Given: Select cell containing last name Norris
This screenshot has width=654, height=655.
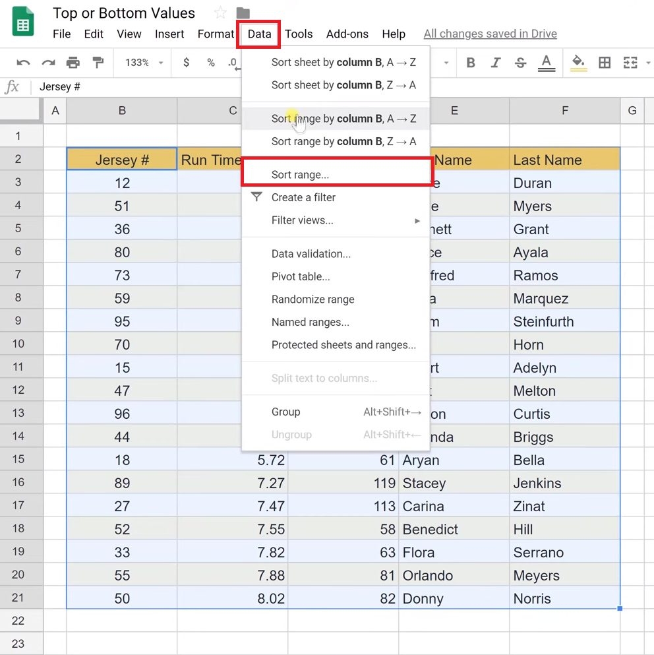Looking at the screenshot, I should point(564,599).
